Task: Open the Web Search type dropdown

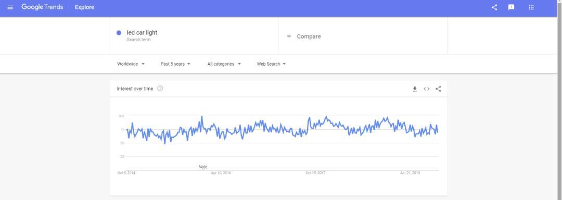Action: tap(271, 64)
